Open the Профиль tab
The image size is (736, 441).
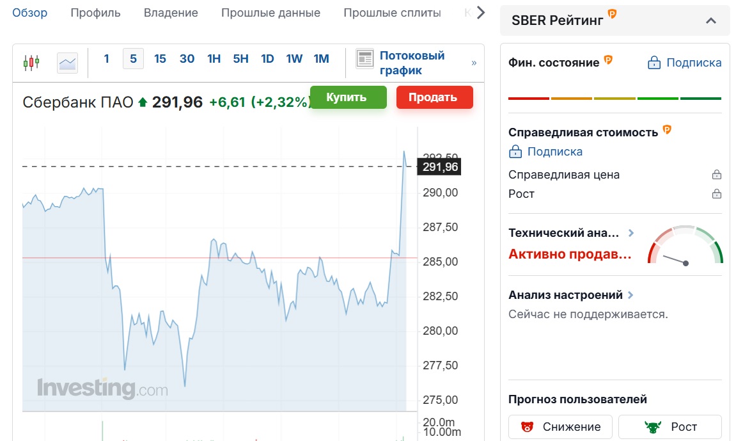(x=95, y=13)
